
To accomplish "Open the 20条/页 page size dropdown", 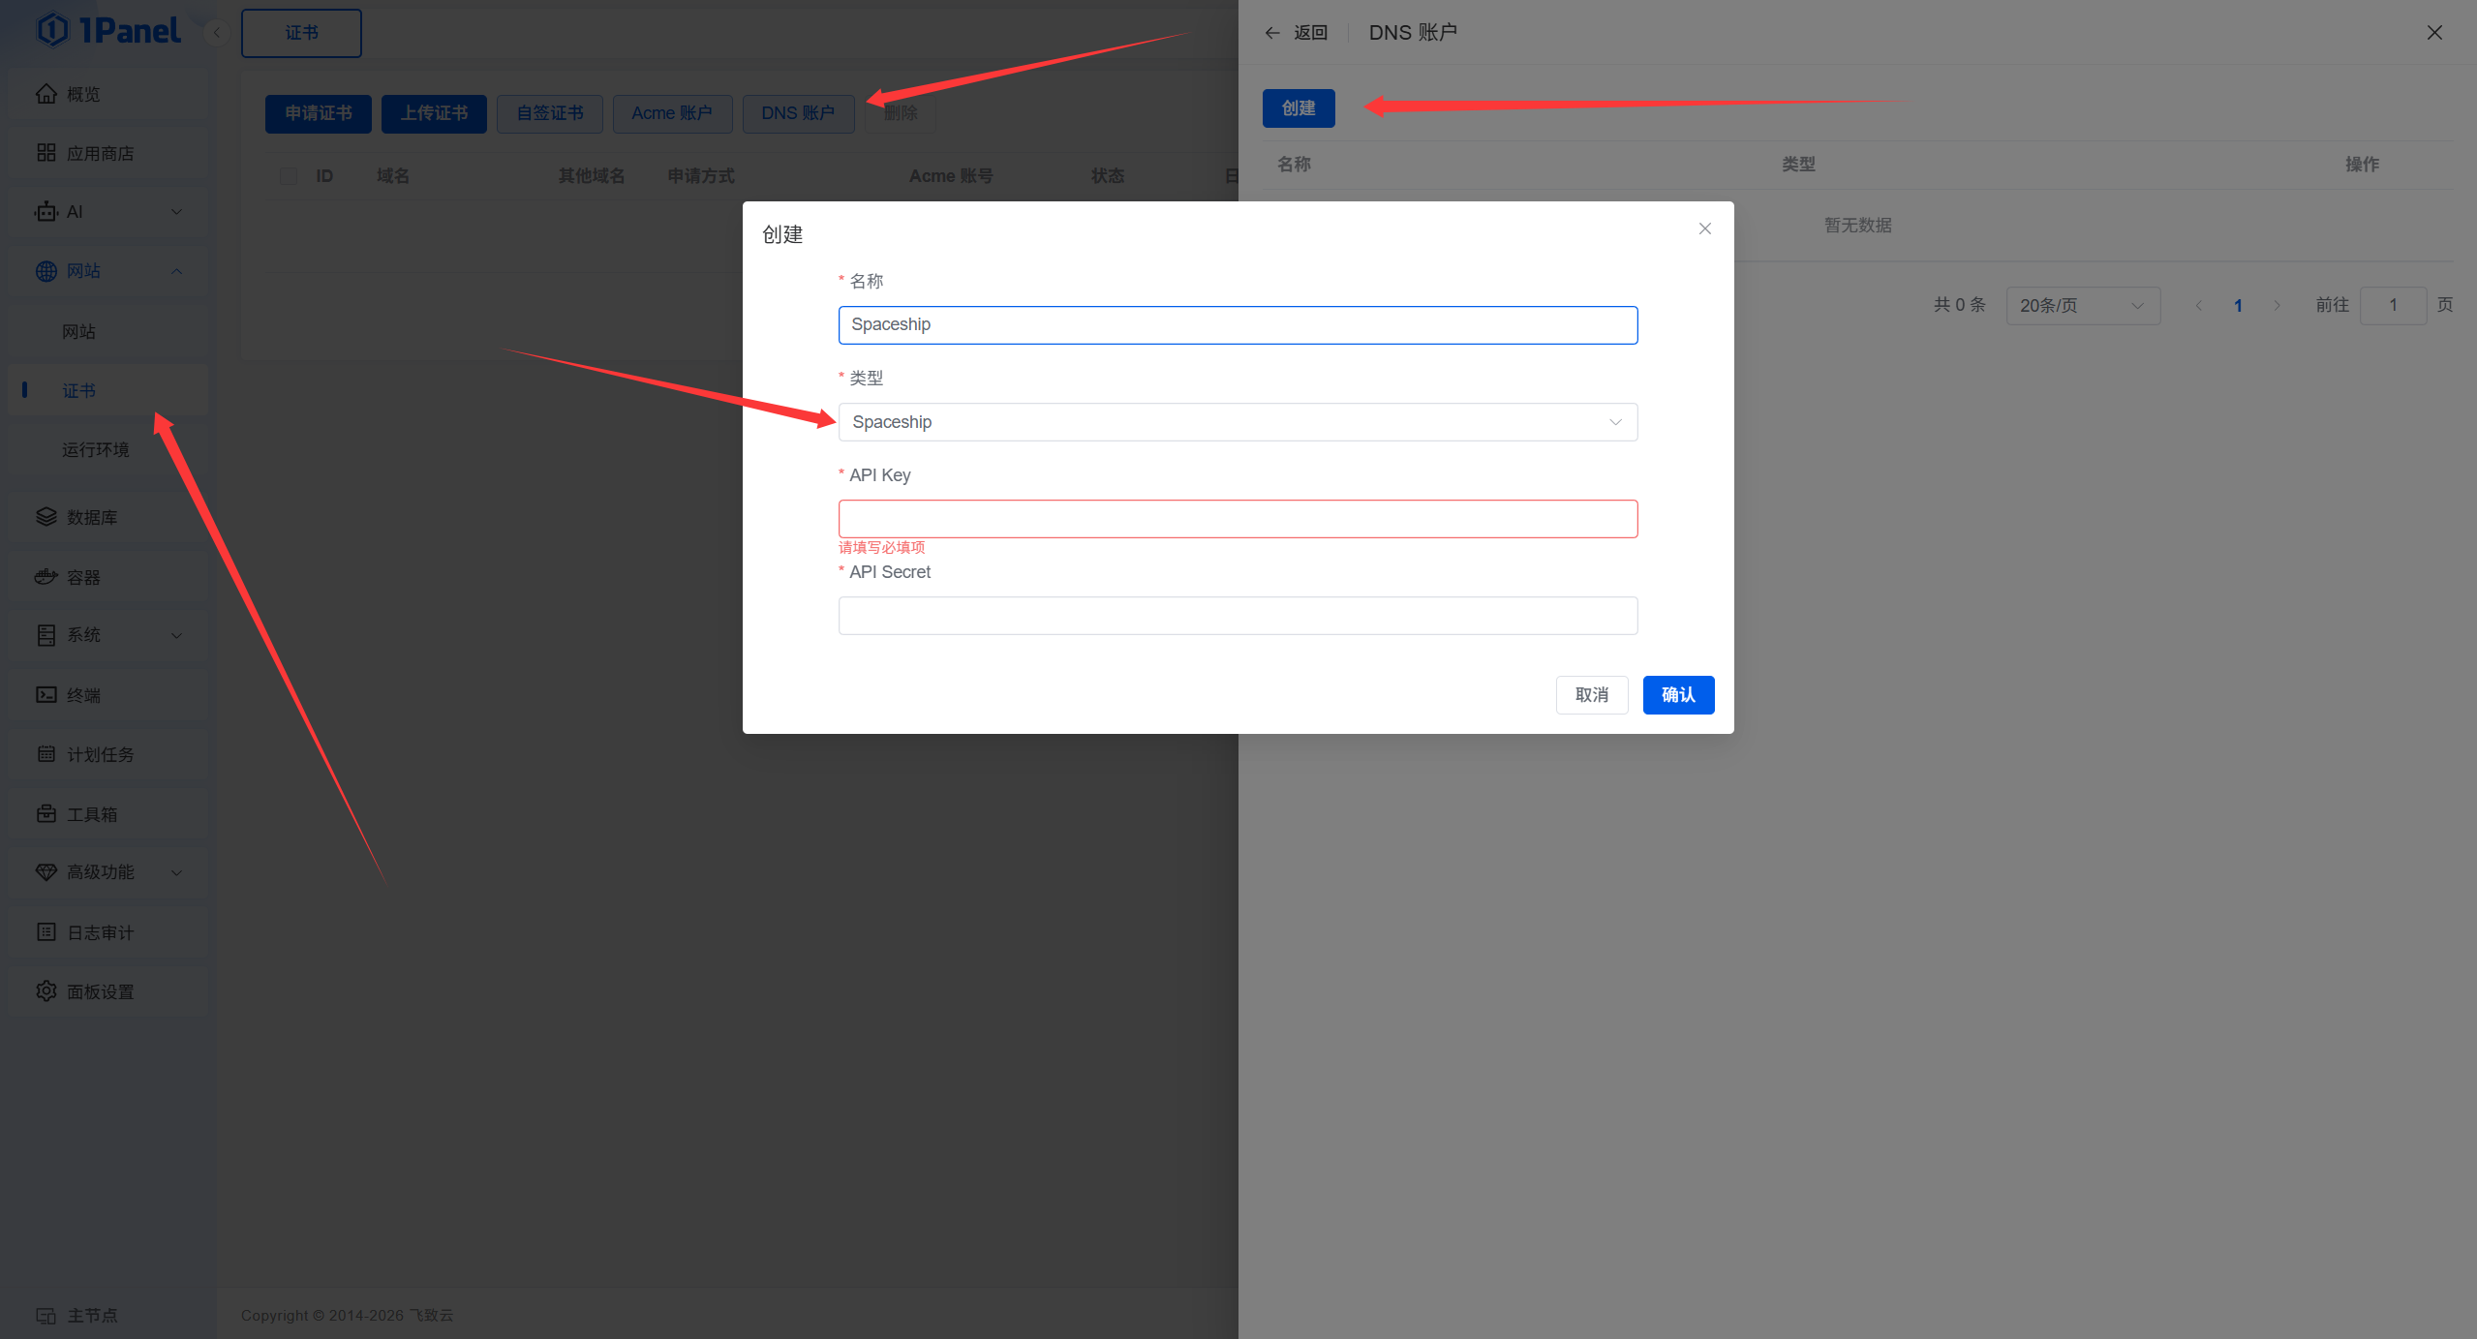I will (2082, 306).
